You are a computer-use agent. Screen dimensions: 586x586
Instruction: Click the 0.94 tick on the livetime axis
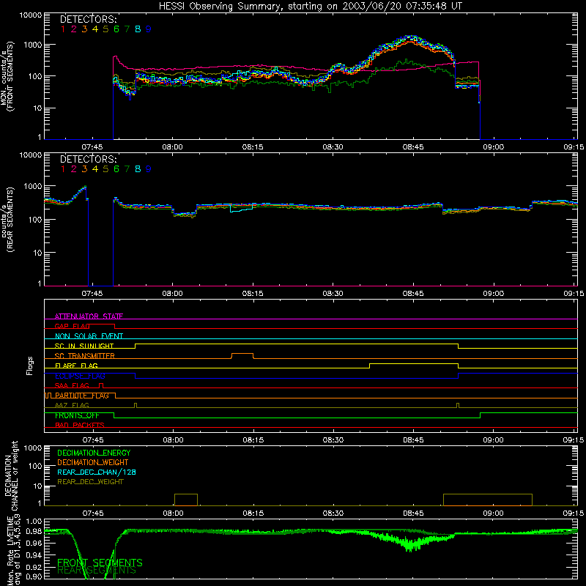point(34,555)
